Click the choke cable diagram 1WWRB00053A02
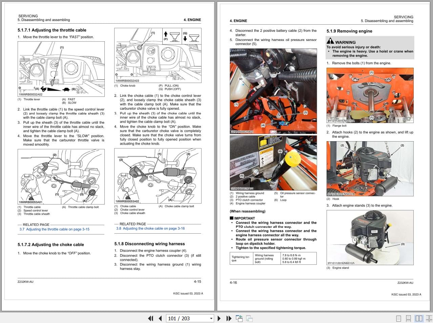This screenshot has width=433, height=323. 158,176
